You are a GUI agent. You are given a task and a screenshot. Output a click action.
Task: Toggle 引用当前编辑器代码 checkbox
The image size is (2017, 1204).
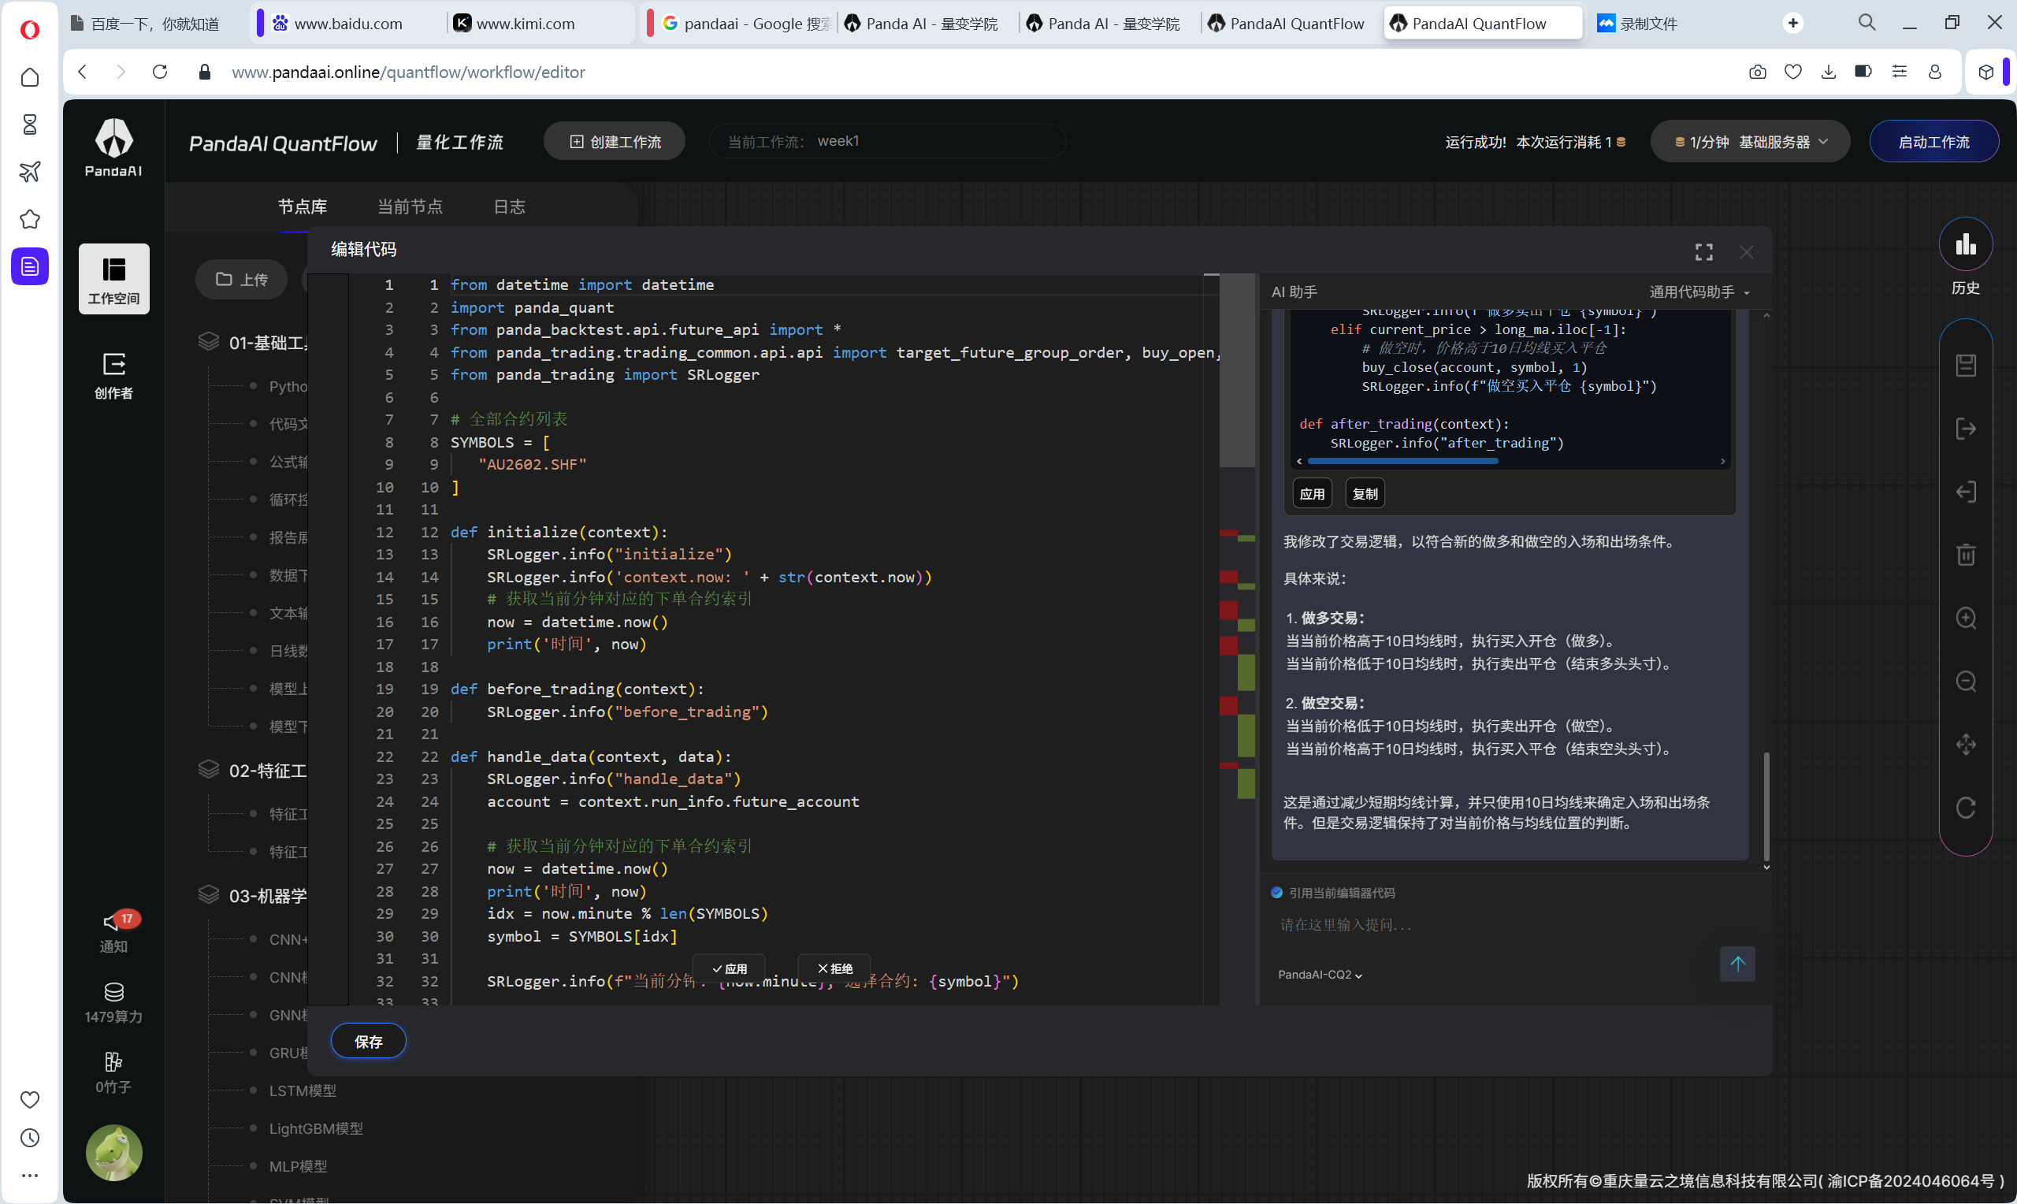[1276, 893]
